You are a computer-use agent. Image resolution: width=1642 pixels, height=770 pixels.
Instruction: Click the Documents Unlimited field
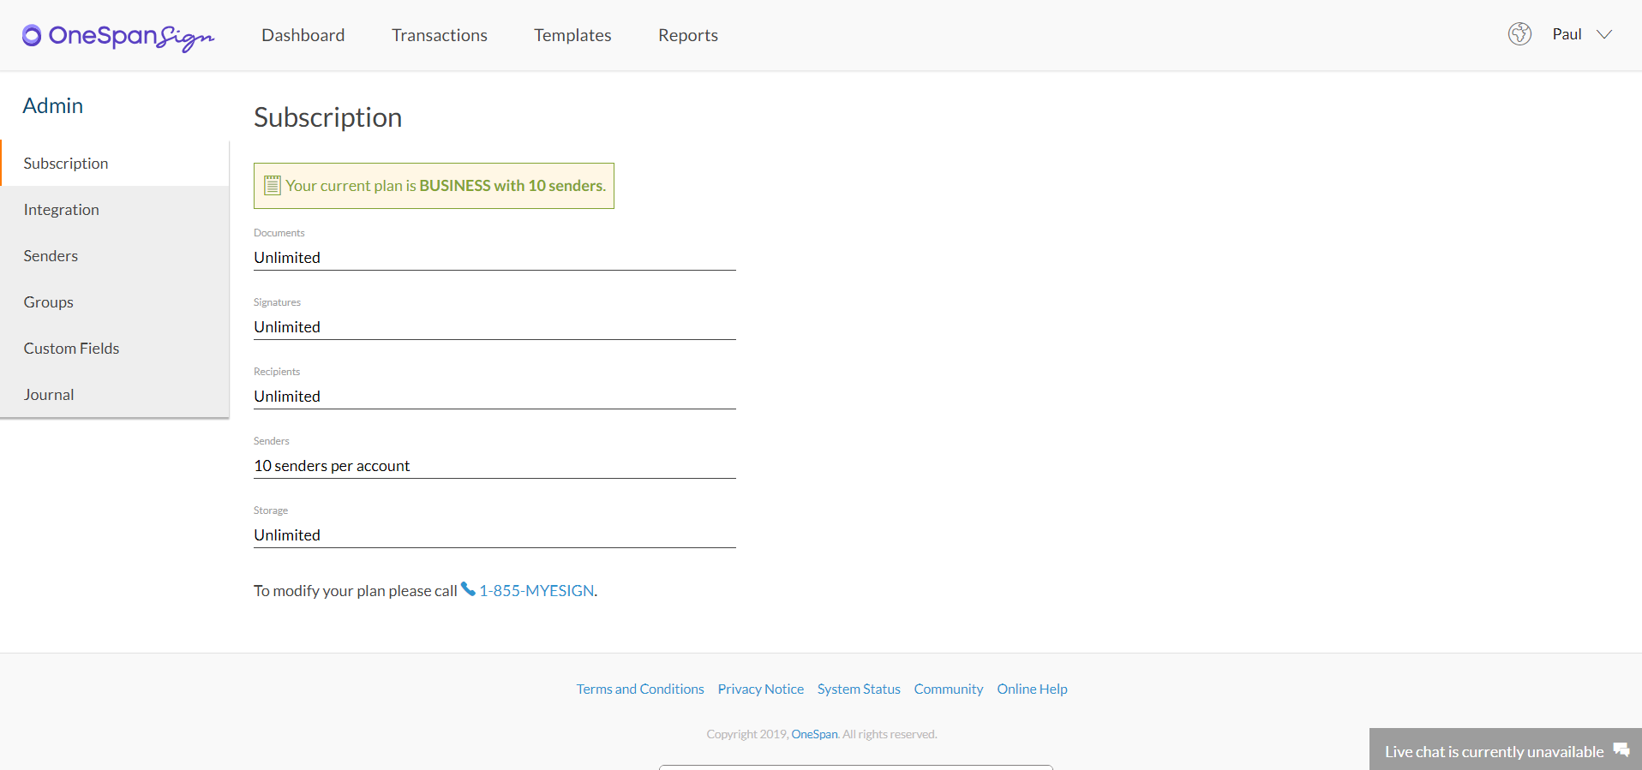tap(494, 258)
